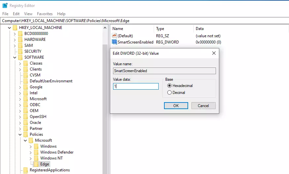Click the SAM folder icon
Screen dimensions: 289x174
[x=21, y=45]
